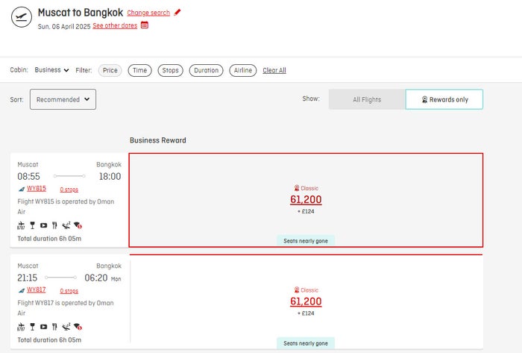This screenshot has height=353, width=522.
Task: Open the Recommended sort dropdown
Action: click(x=63, y=99)
